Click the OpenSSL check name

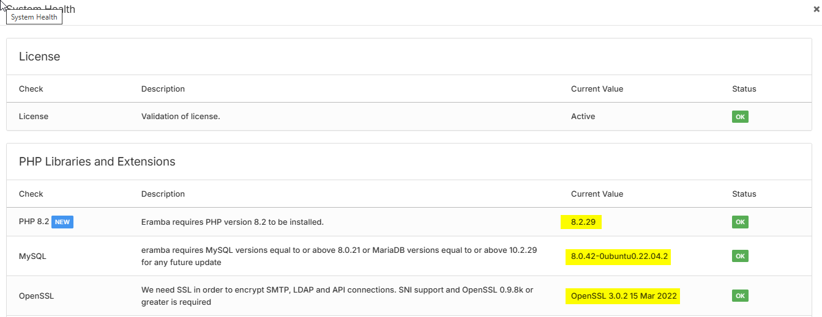37,296
